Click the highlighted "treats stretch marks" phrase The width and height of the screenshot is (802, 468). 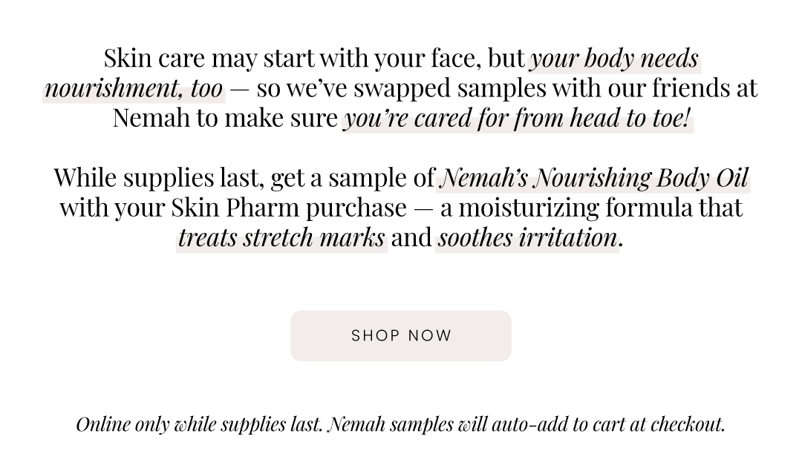[x=282, y=239]
